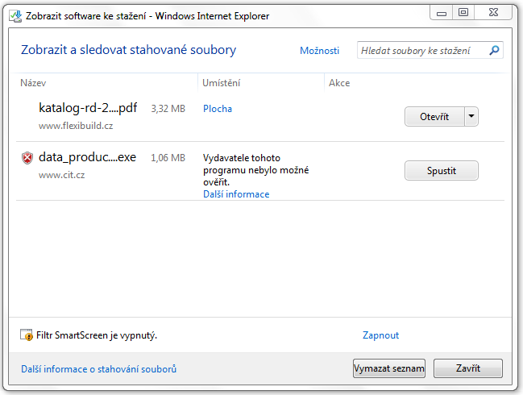This screenshot has width=523, height=395.
Task: Click the Zobrazit a sledovat stahované soubory heading
Action: [x=128, y=50]
